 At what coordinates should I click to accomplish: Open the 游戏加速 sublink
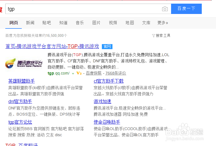click(x=102, y=102)
